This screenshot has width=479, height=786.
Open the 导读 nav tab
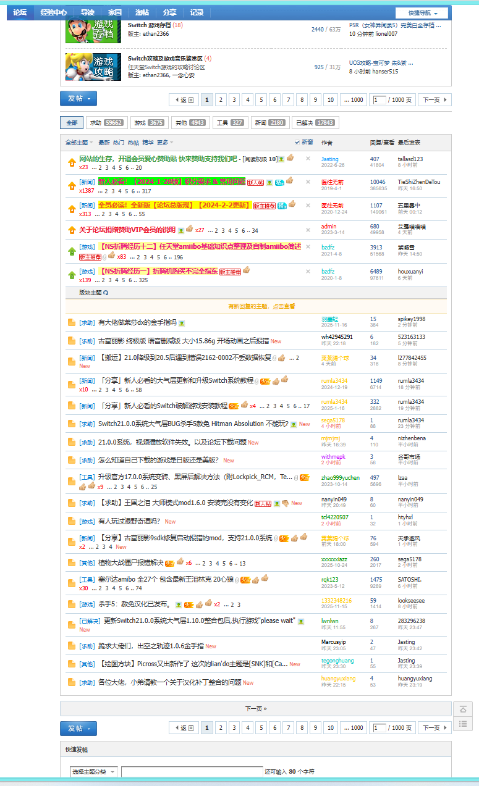87,12
